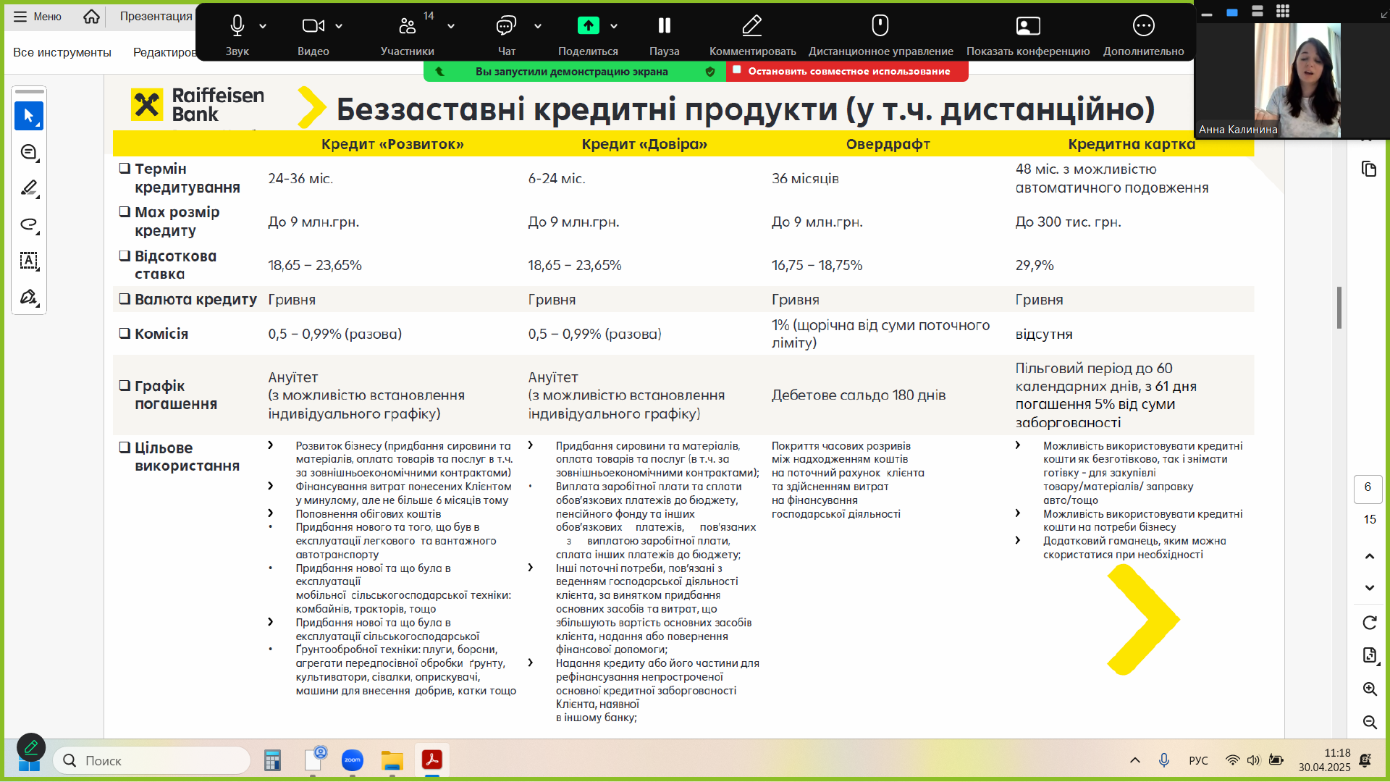Expand video options arrow next to Видео
The image size is (1390, 782).
click(339, 26)
